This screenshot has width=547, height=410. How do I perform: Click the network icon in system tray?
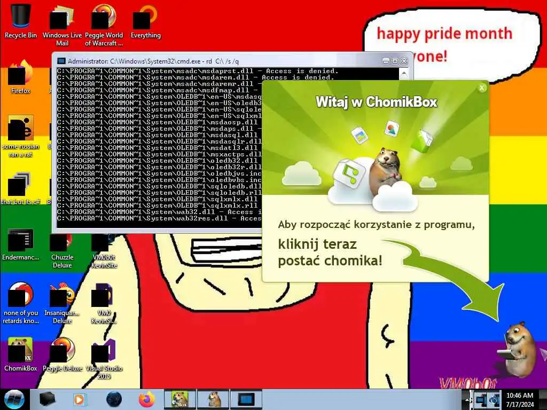tap(481, 399)
